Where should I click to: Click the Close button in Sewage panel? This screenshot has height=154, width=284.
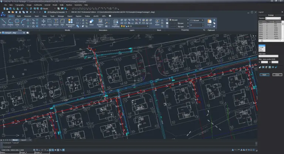[277, 75]
